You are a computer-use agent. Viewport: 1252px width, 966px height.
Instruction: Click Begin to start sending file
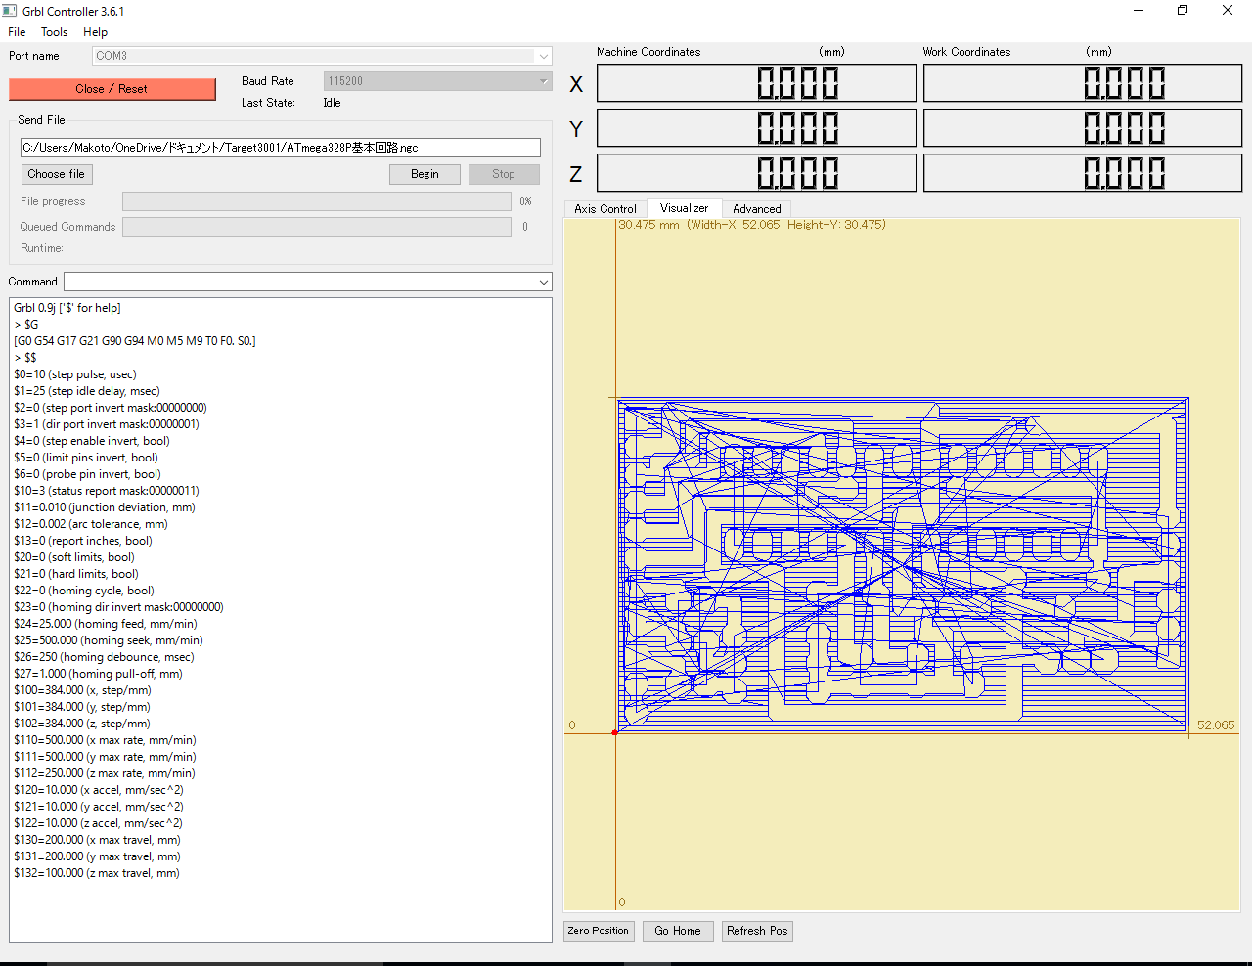pyautogui.click(x=425, y=174)
